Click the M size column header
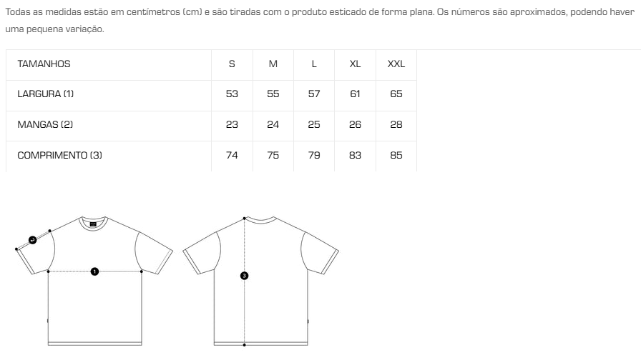 pos(273,64)
